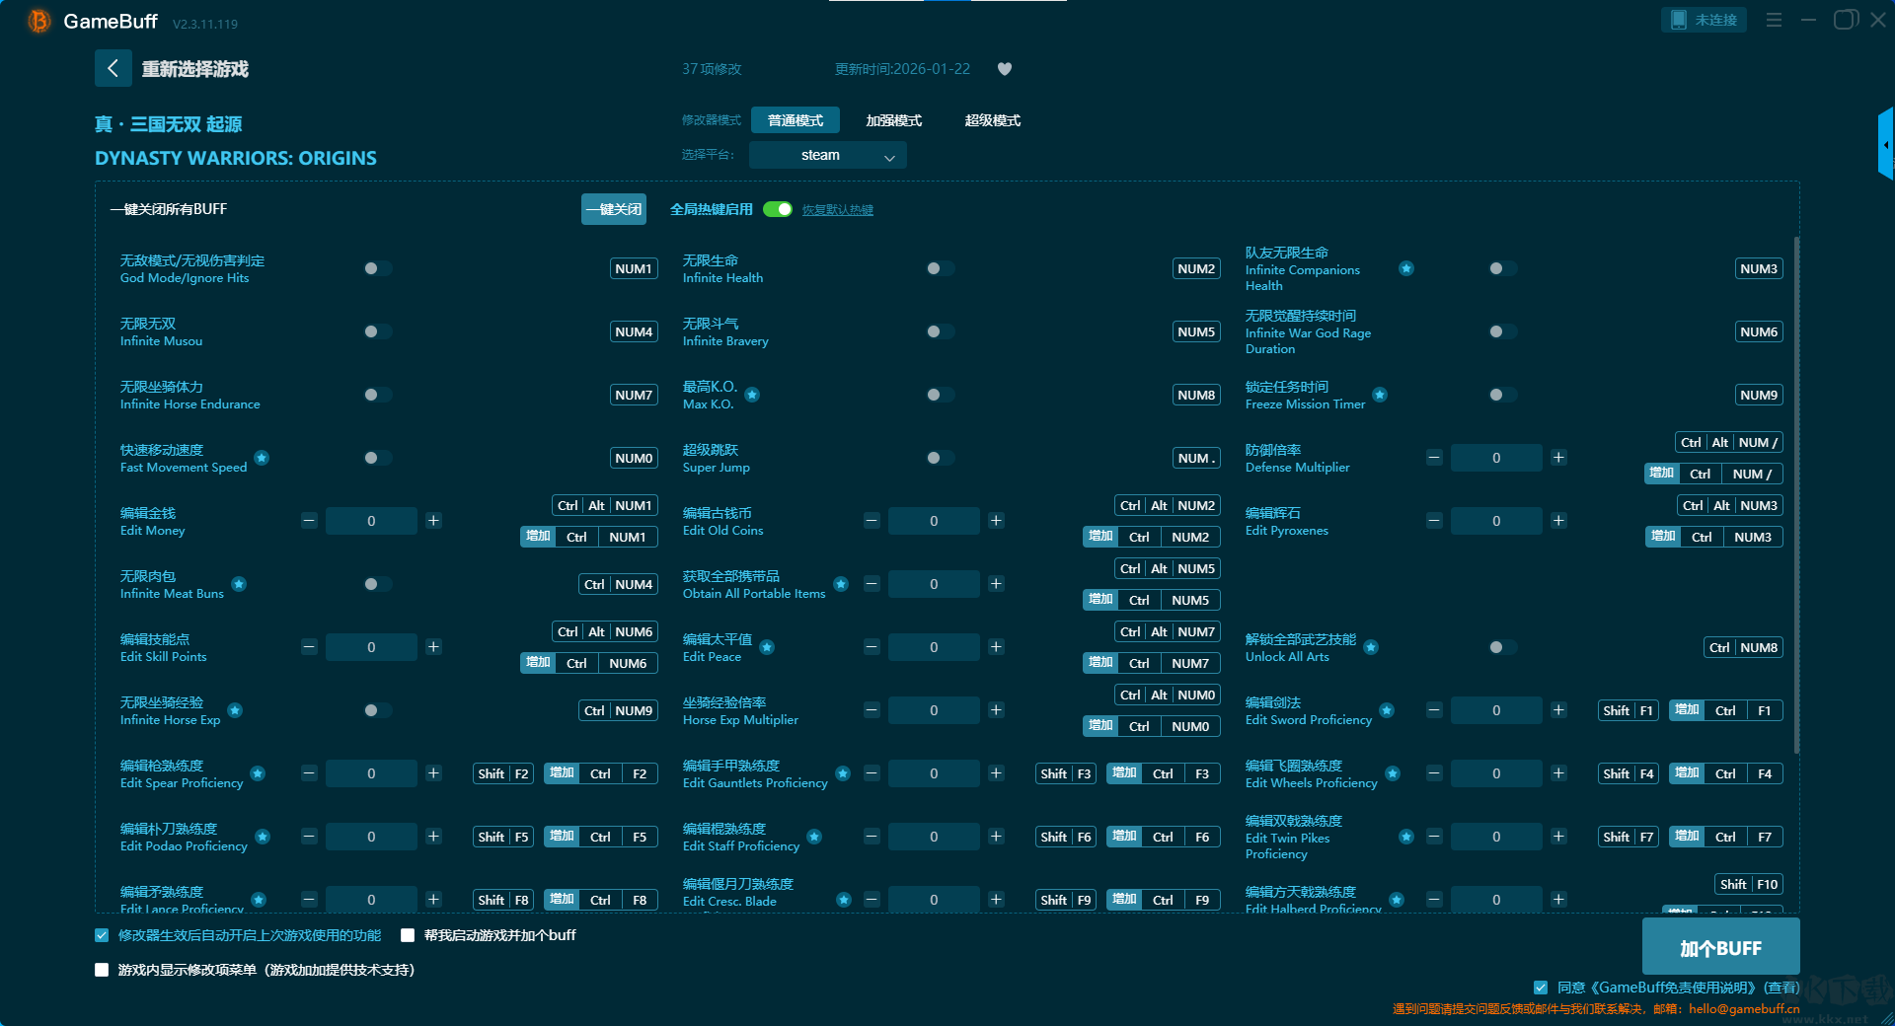Click star badge beside Unlock All Arts

coord(1371,647)
